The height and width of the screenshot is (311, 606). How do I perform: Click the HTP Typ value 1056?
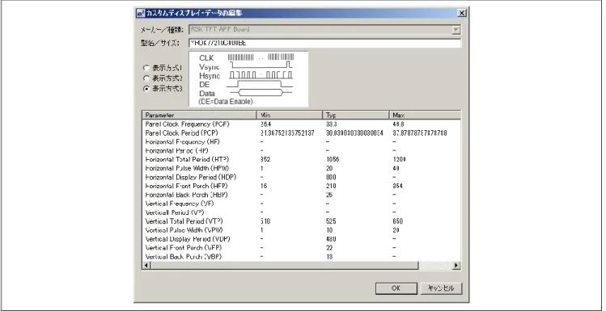tap(333, 159)
